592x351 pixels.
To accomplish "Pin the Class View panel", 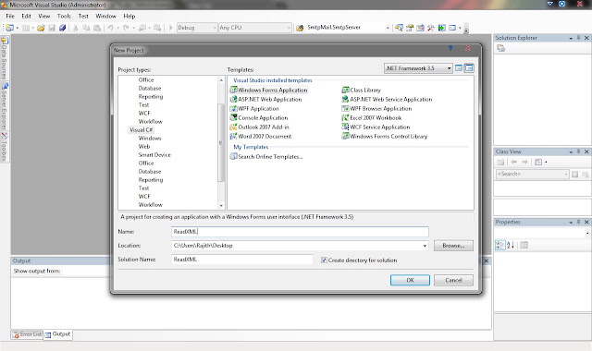I will (x=578, y=151).
